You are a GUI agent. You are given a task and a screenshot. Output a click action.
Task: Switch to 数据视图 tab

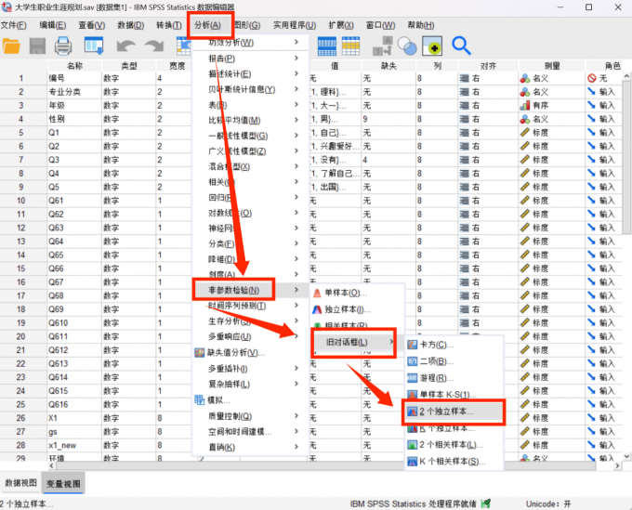[x=20, y=483]
